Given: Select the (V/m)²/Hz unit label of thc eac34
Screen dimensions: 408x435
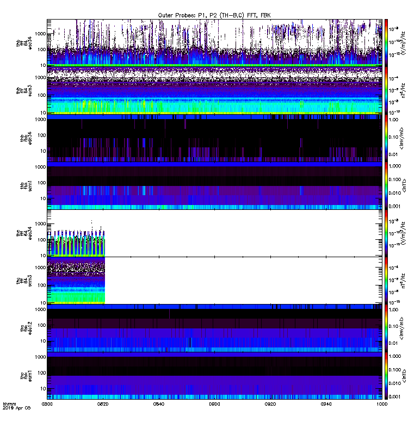Looking at the screenshot, I should 403,233.
